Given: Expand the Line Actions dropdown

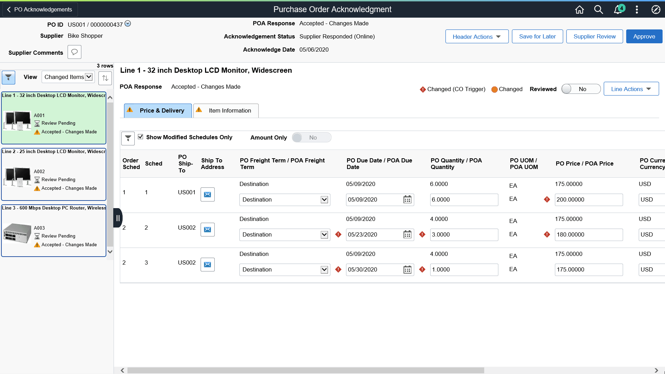Looking at the screenshot, I should tap(631, 89).
